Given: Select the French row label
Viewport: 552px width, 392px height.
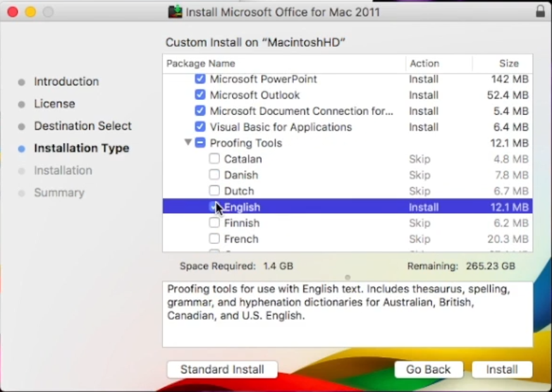Looking at the screenshot, I should click(x=241, y=239).
